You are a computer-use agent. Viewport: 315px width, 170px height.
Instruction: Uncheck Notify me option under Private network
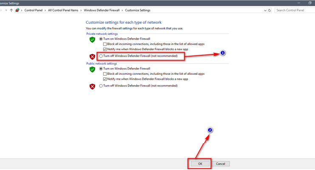pos(105,49)
